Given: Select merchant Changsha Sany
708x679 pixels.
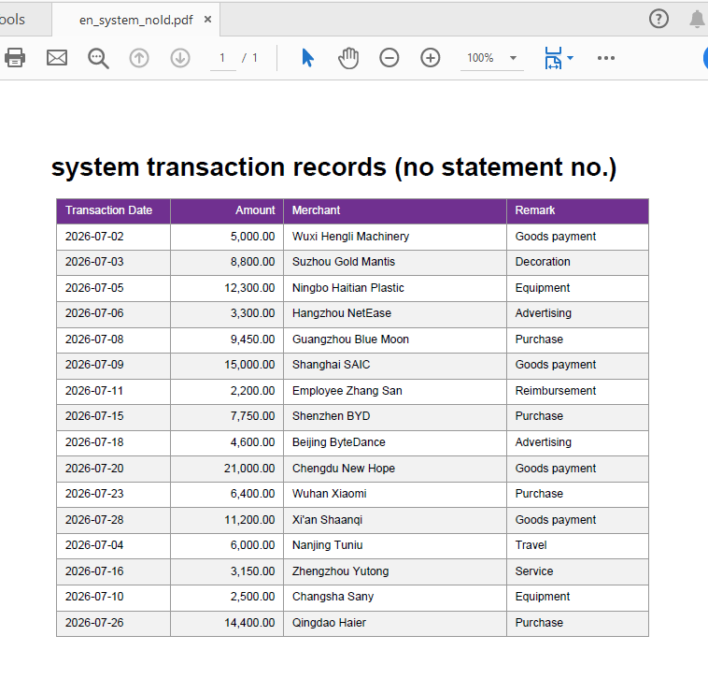Looking at the screenshot, I should point(333,598).
